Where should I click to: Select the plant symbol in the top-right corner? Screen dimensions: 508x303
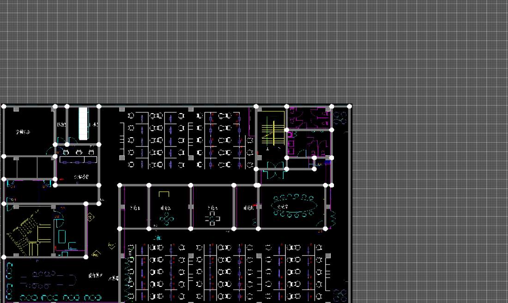[x=340, y=118]
